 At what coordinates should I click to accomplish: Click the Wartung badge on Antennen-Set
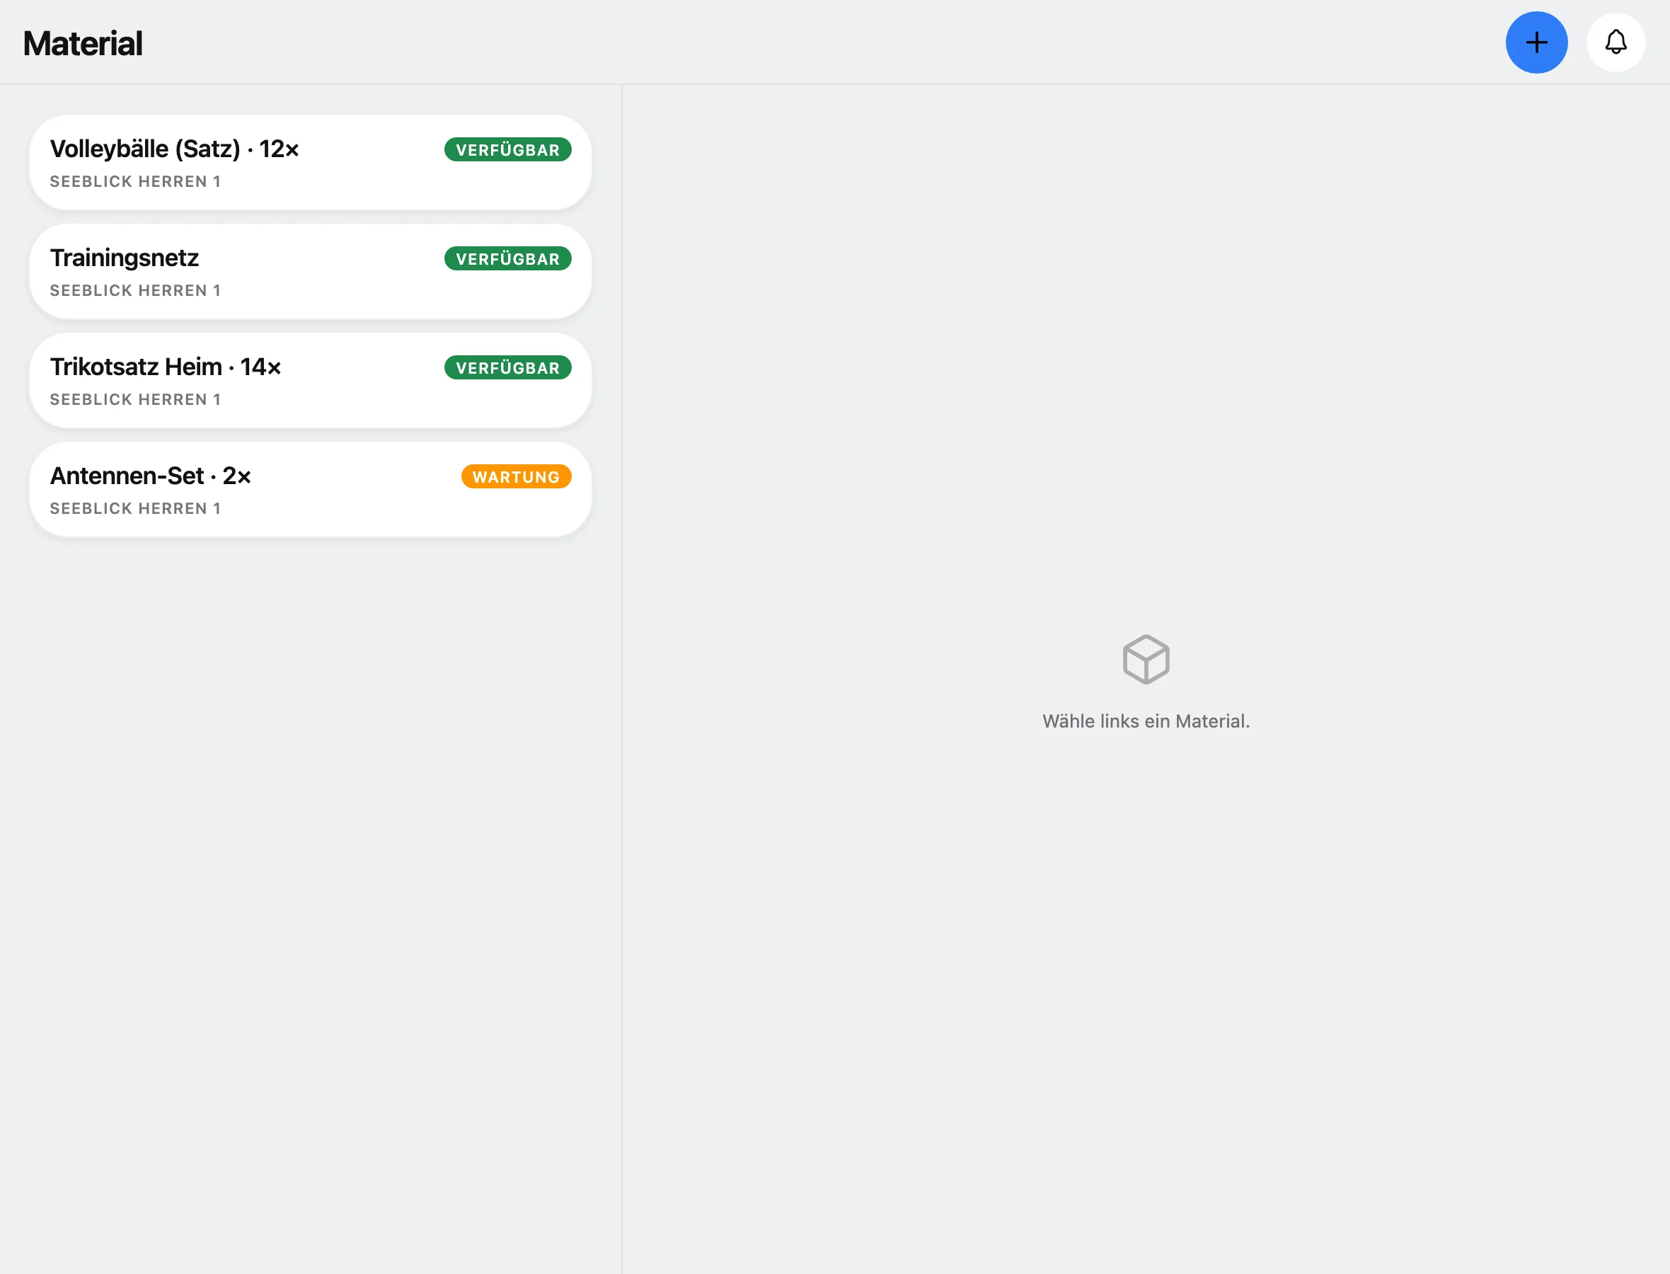[517, 477]
